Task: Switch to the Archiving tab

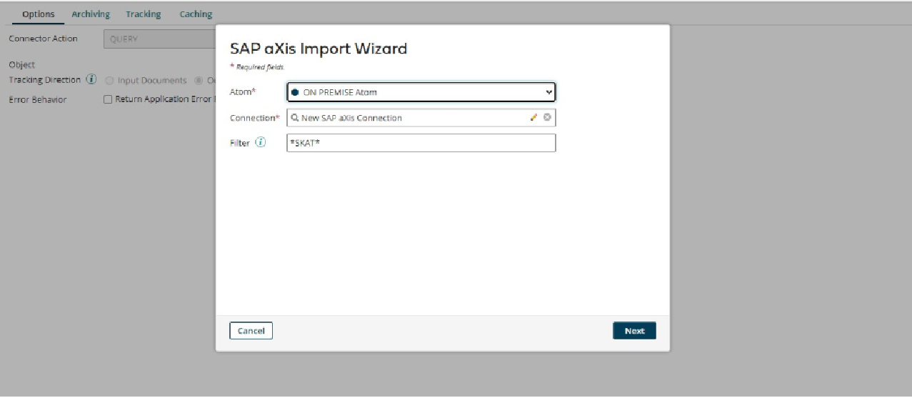Action: (x=91, y=14)
